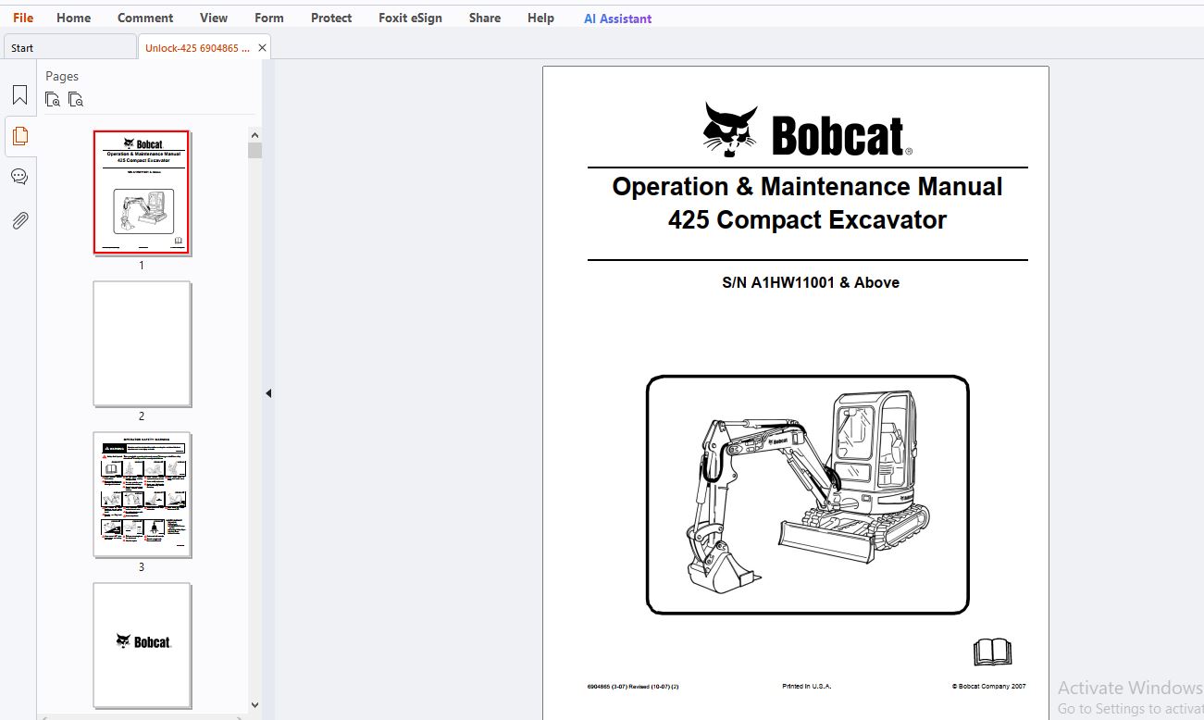
Task: Open the Form tab
Action: [x=269, y=18]
